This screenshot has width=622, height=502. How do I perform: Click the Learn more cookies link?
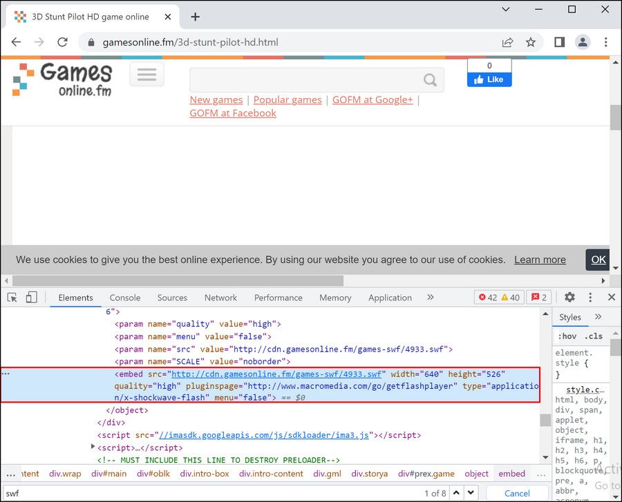(540, 260)
